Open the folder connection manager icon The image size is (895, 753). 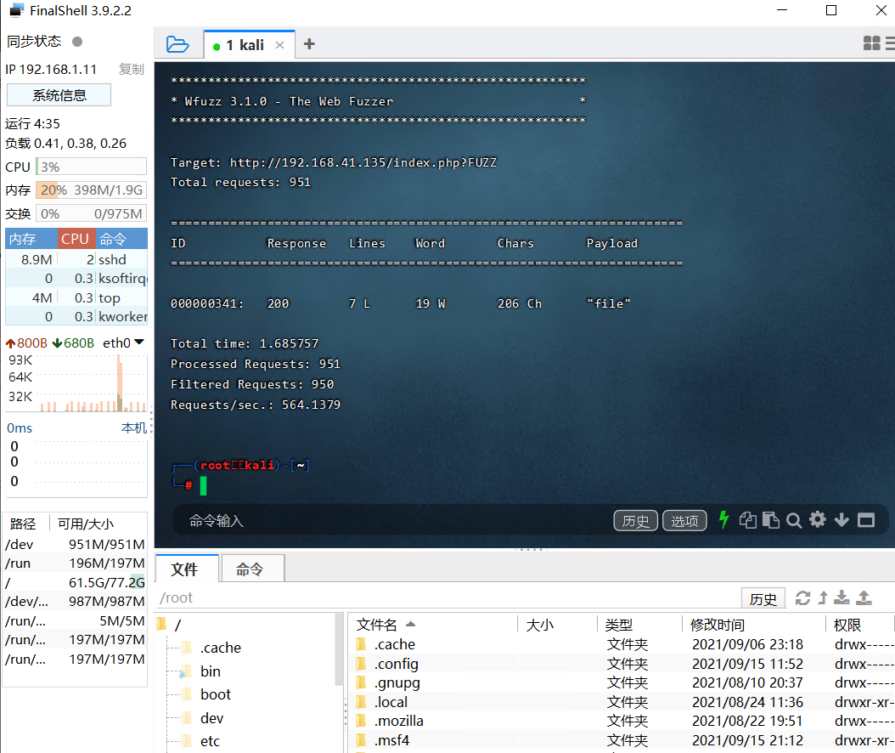tap(176, 43)
